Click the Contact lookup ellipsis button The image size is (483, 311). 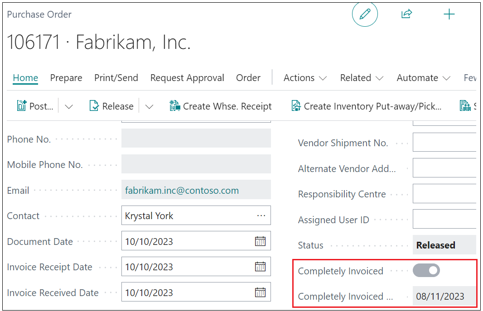261,215
